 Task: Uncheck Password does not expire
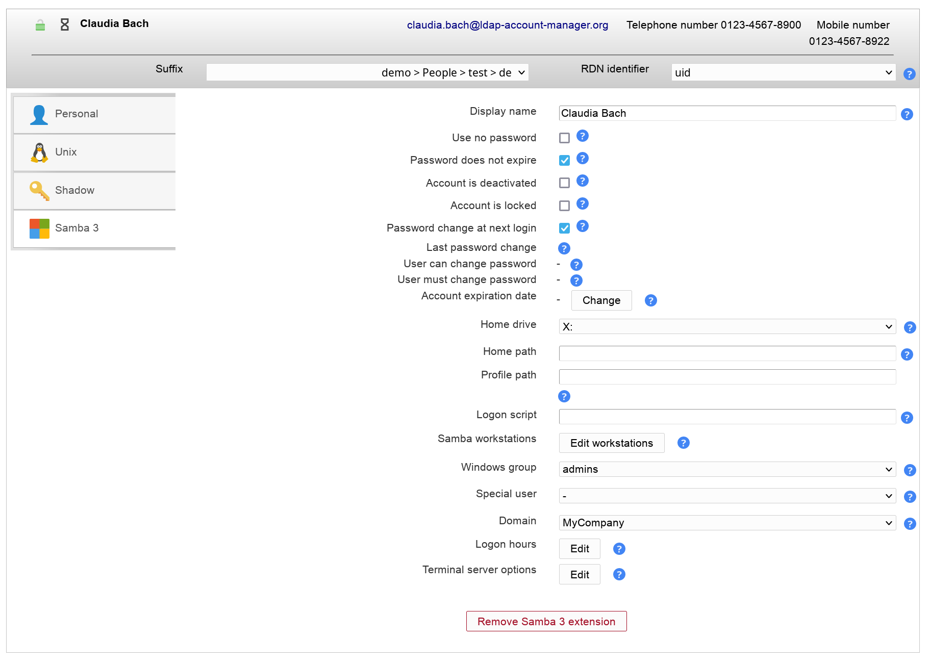[x=564, y=161]
